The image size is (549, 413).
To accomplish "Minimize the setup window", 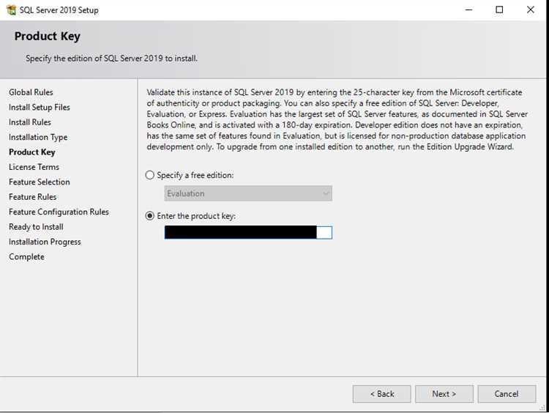I will coord(468,10).
